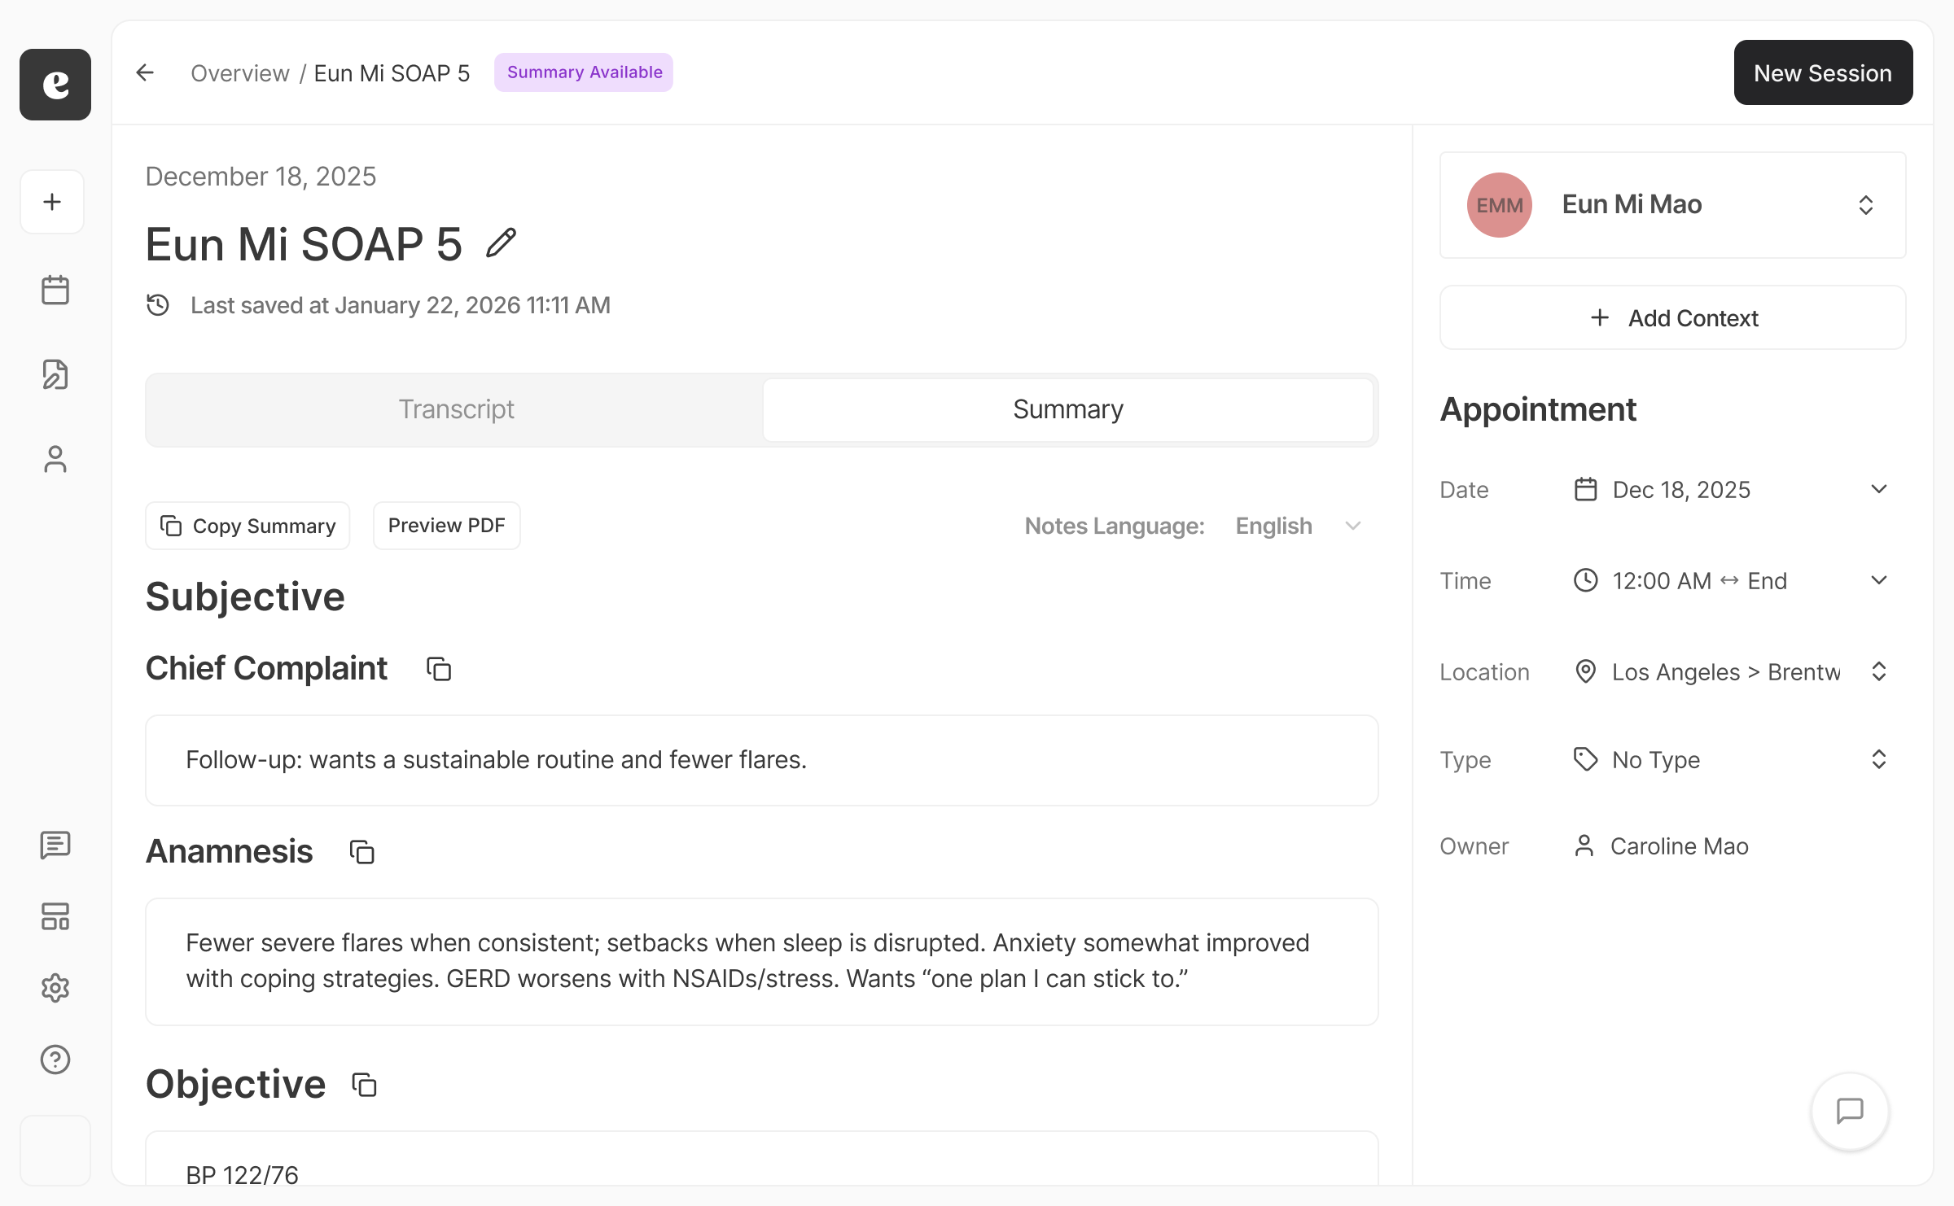Click Preview PDF button
The image size is (1954, 1206).
point(447,526)
